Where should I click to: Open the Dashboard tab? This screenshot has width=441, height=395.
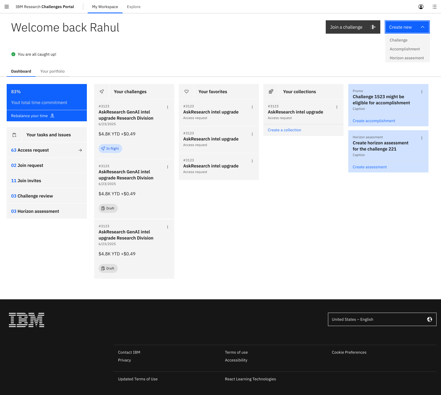tap(21, 71)
